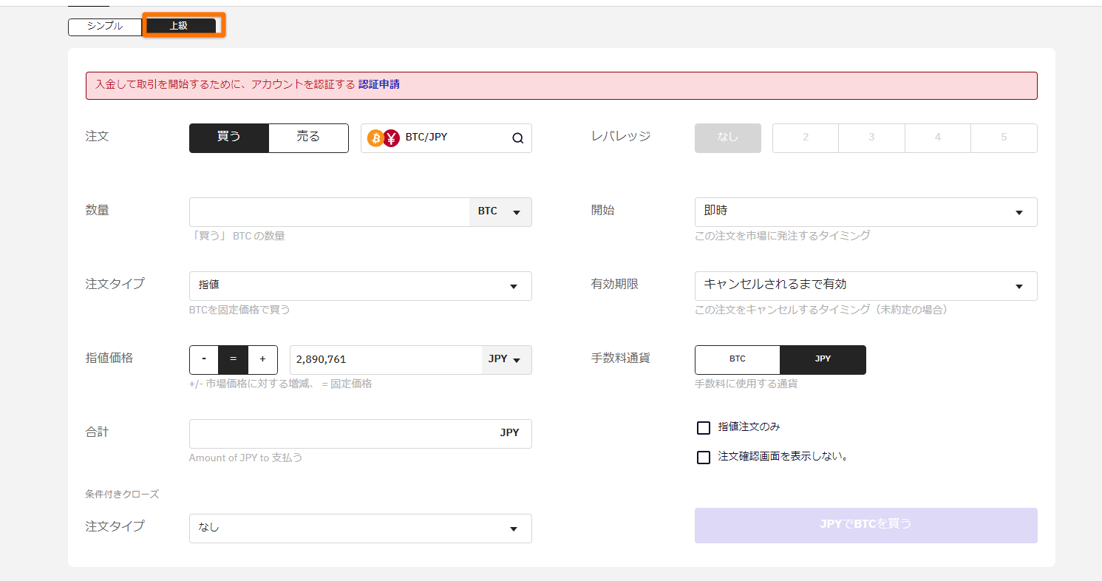This screenshot has height=581, width=1102.
Task: Click the JPYでBTCを買う submit button
Action: click(x=866, y=526)
